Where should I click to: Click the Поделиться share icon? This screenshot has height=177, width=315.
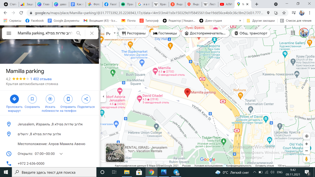click(86, 99)
